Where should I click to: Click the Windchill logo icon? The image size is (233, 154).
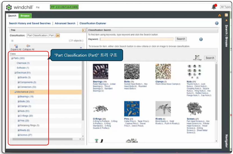(x=9, y=7)
